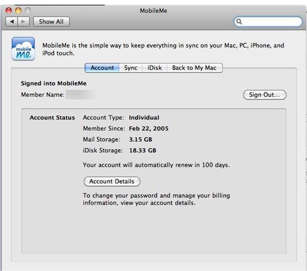Open Account Details
Viewport: 307px width, 271px height.
(x=112, y=181)
